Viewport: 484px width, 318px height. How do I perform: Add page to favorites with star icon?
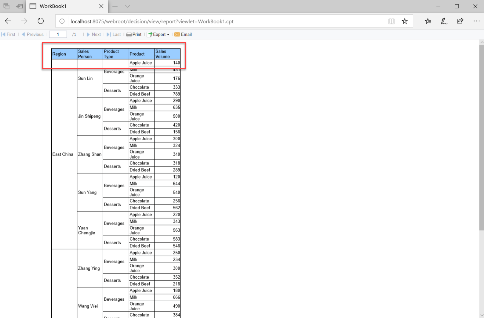click(x=405, y=21)
